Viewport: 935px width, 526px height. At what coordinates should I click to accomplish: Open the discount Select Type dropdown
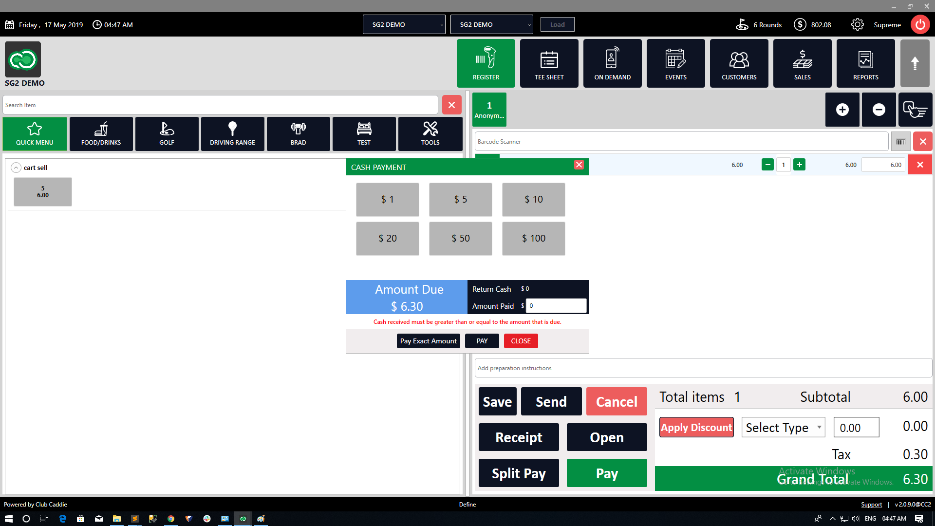coord(783,428)
